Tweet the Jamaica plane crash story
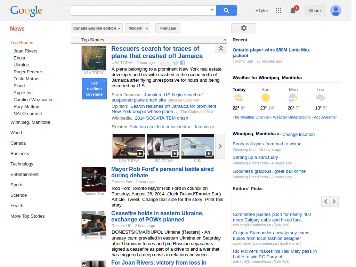 (x=176, y=63)
